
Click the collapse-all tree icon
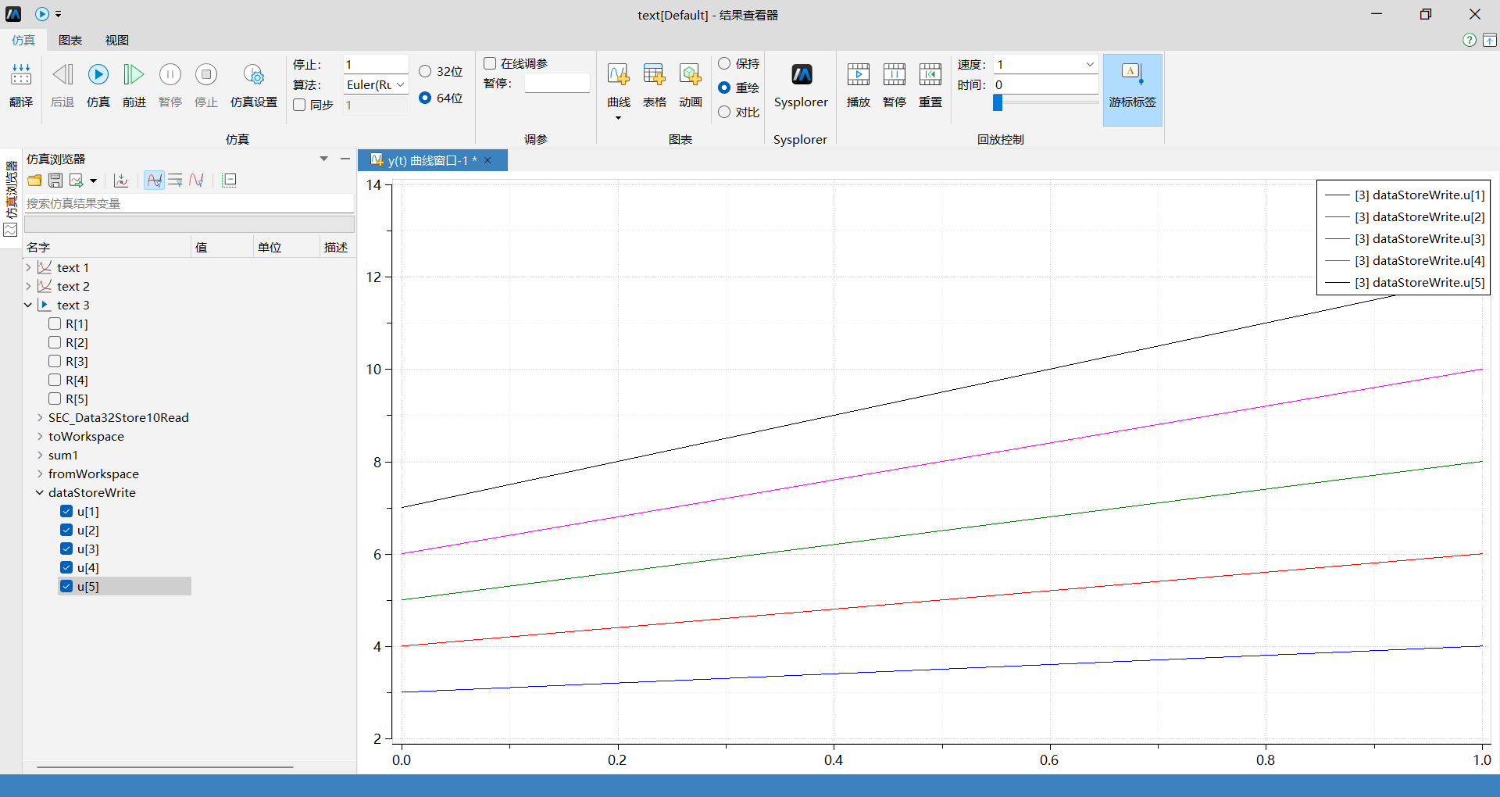tap(229, 180)
